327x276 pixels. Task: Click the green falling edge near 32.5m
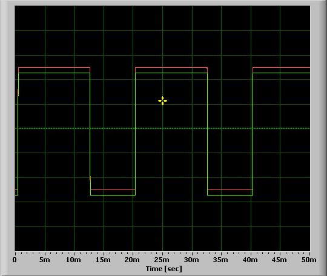click(208, 134)
